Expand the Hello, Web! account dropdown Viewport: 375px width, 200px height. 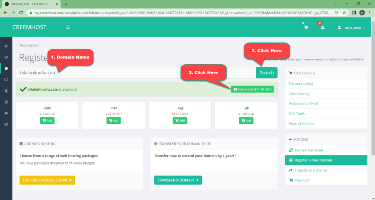click(351, 28)
